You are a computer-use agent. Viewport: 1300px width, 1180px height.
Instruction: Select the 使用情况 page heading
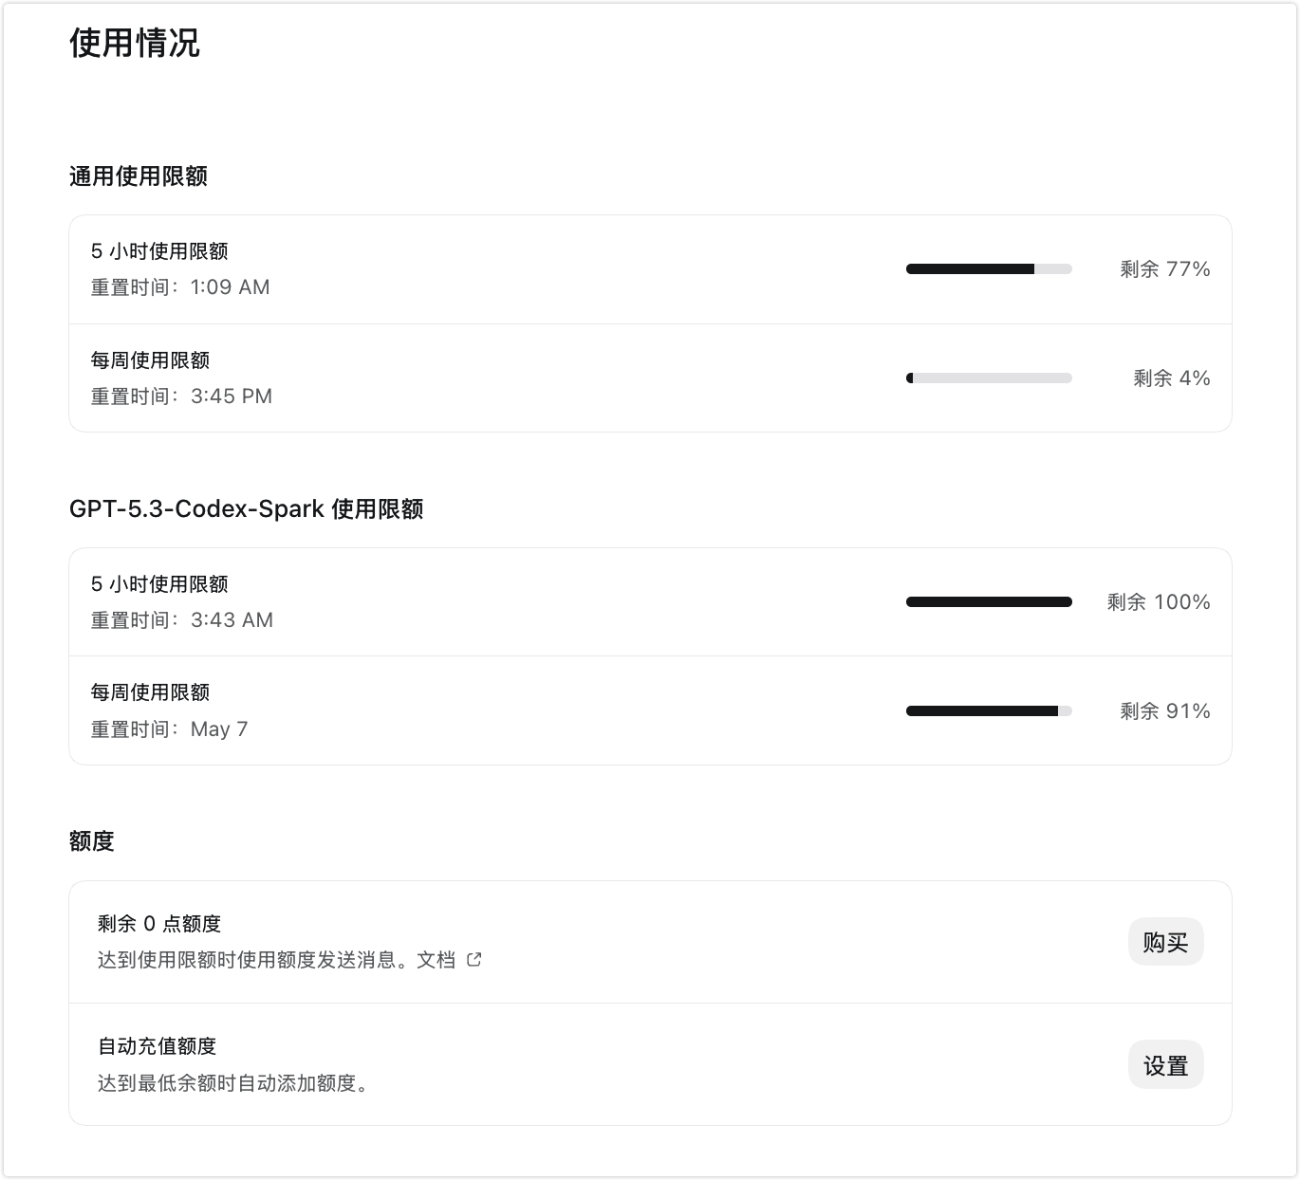tap(135, 43)
